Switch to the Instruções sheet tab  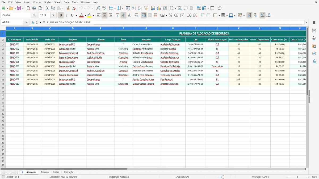pos(69,172)
